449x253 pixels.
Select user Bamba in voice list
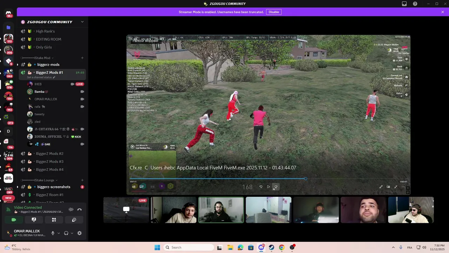click(x=55, y=92)
